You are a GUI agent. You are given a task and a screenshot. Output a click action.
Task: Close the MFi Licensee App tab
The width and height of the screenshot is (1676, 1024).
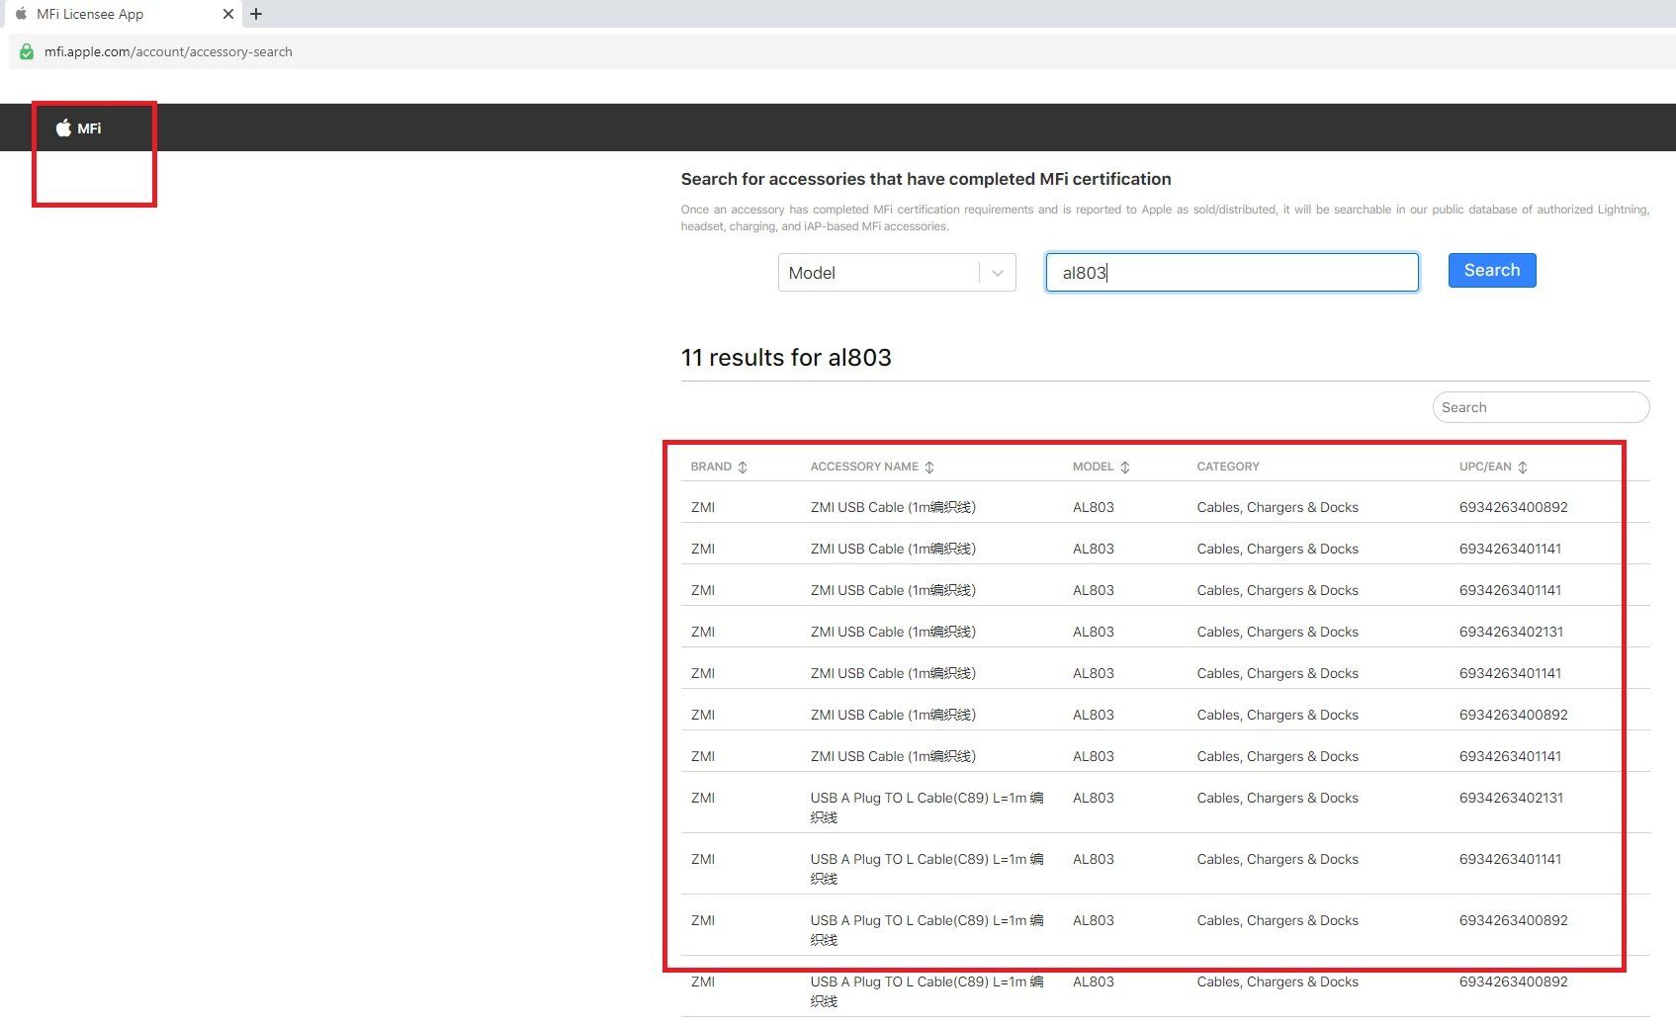click(x=228, y=14)
